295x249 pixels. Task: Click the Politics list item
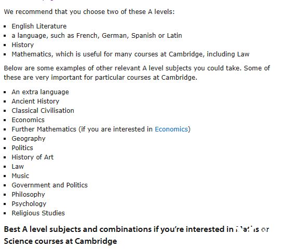pos(22,148)
